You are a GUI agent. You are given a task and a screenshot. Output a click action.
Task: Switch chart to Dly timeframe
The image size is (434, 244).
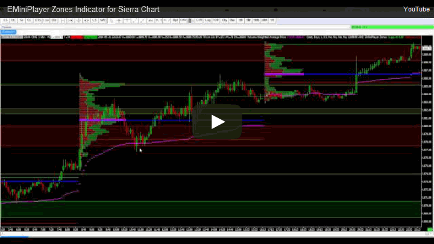(x=225, y=20)
